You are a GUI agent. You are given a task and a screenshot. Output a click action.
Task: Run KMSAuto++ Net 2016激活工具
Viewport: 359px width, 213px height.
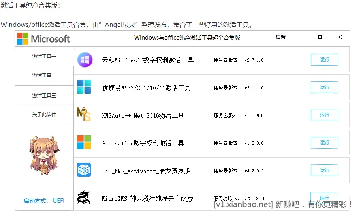coord(324,115)
